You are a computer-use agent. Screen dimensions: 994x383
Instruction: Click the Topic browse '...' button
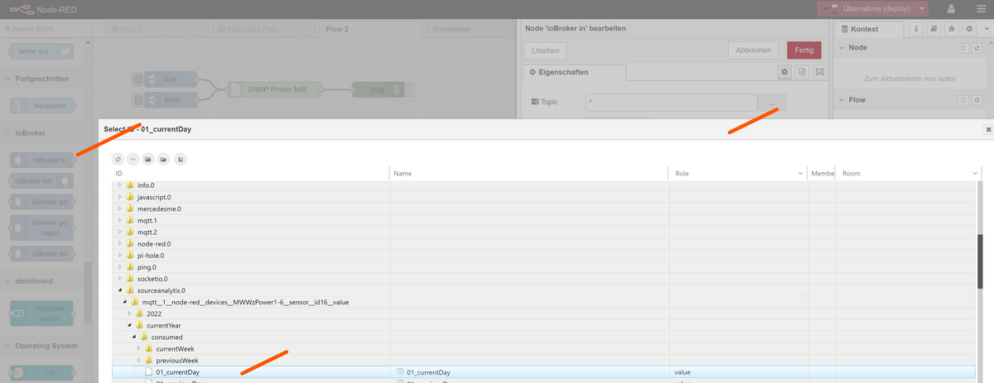772,103
